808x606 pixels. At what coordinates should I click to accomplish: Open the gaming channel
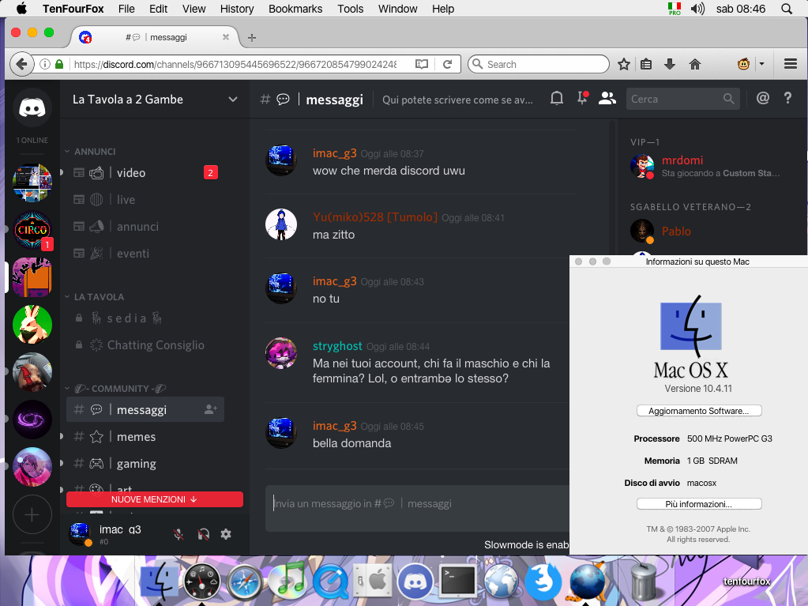pyautogui.click(x=145, y=463)
